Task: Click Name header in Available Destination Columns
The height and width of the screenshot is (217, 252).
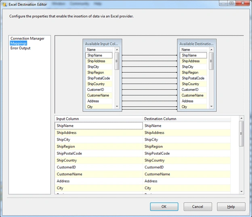Action: point(193,50)
